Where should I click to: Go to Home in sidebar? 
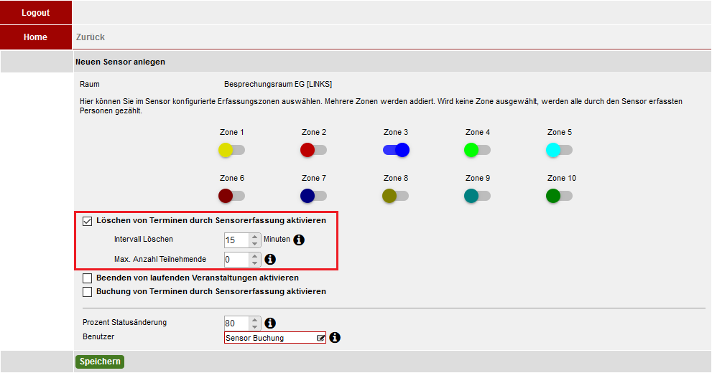(x=35, y=37)
